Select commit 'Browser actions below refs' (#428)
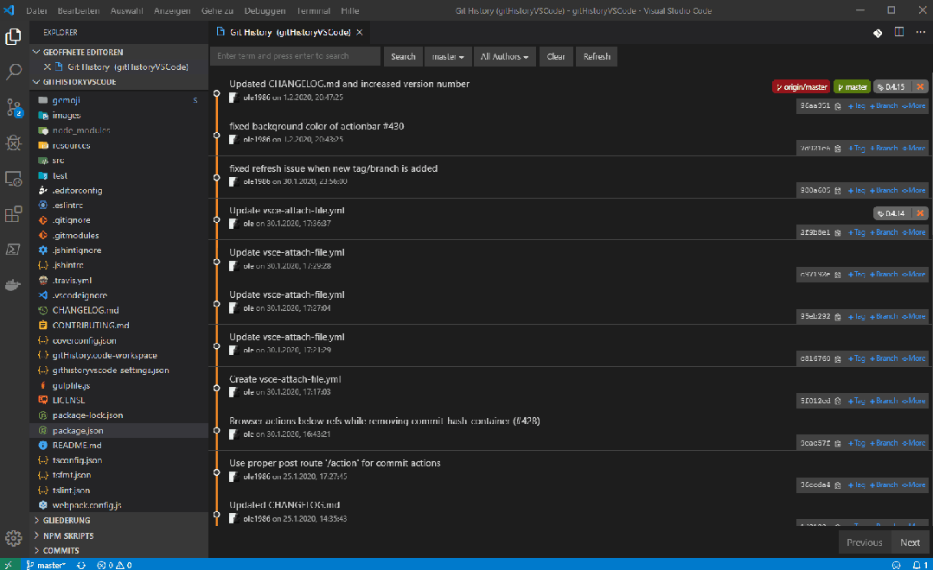This screenshot has width=933, height=570. pos(385,421)
